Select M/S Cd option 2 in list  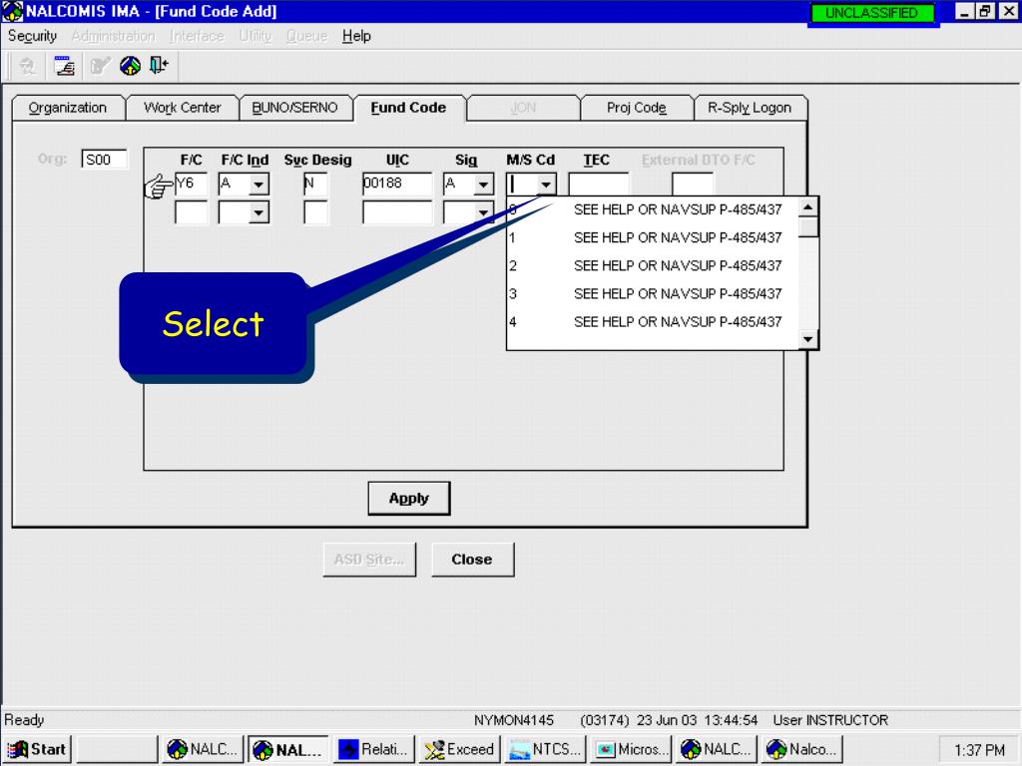pos(653,265)
